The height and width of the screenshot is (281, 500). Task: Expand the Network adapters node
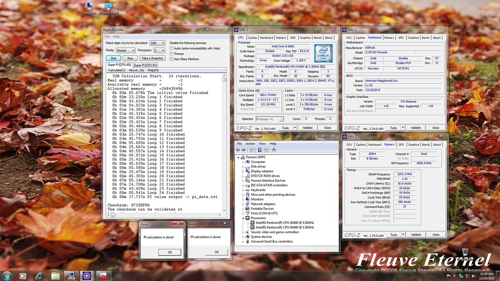243,204
